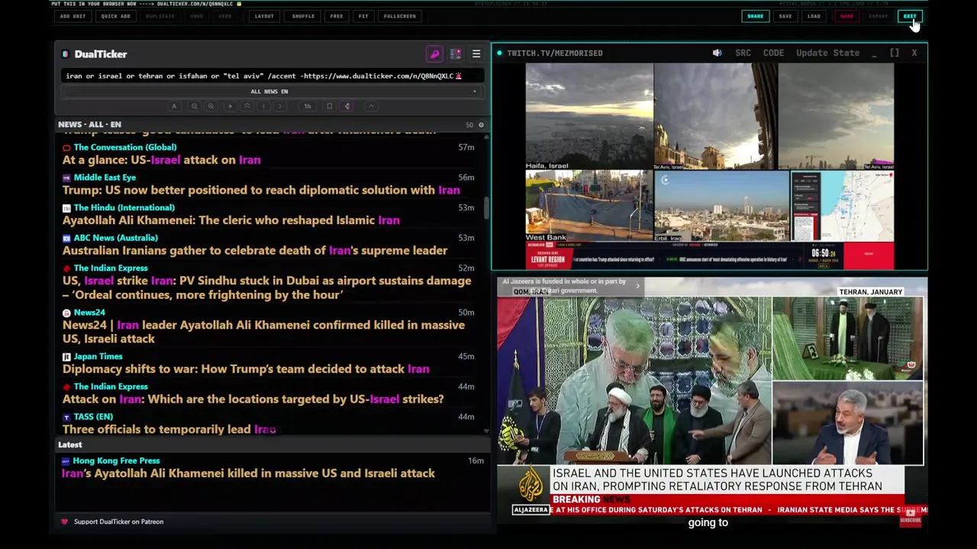Click the font size 'A' icon
977x549 pixels.
coord(174,106)
